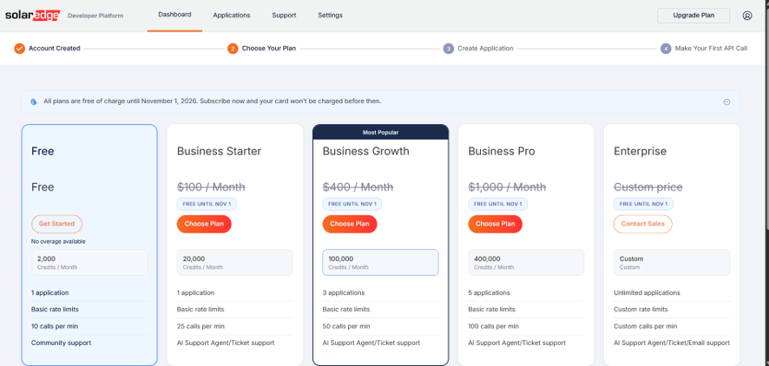The width and height of the screenshot is (769, 366).
Task: Click the 50 calls per min row
Action: tap(380, 326)
